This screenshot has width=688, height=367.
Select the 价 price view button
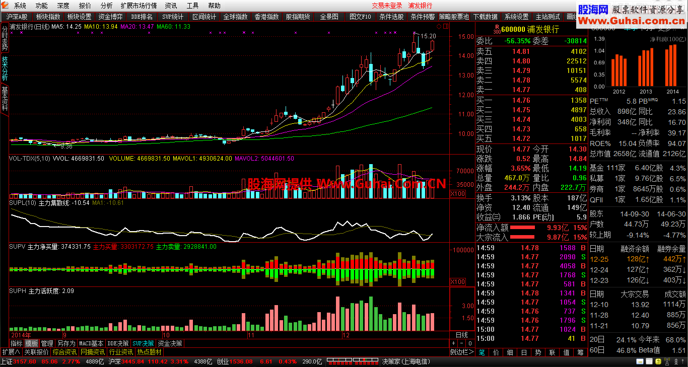point(496,352)
